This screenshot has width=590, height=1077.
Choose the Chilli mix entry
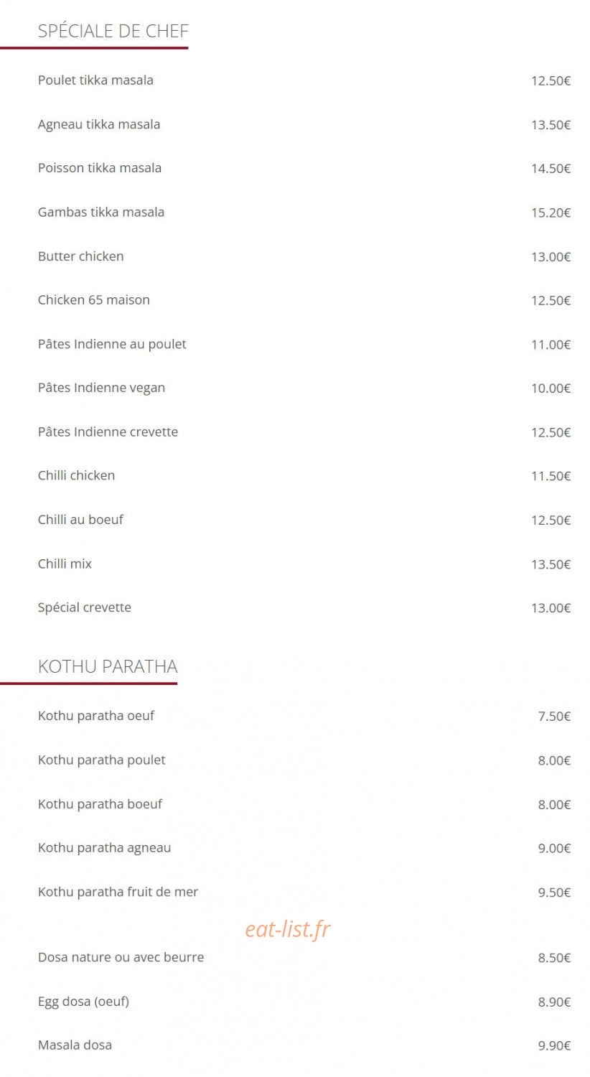[x=65, y=564]
